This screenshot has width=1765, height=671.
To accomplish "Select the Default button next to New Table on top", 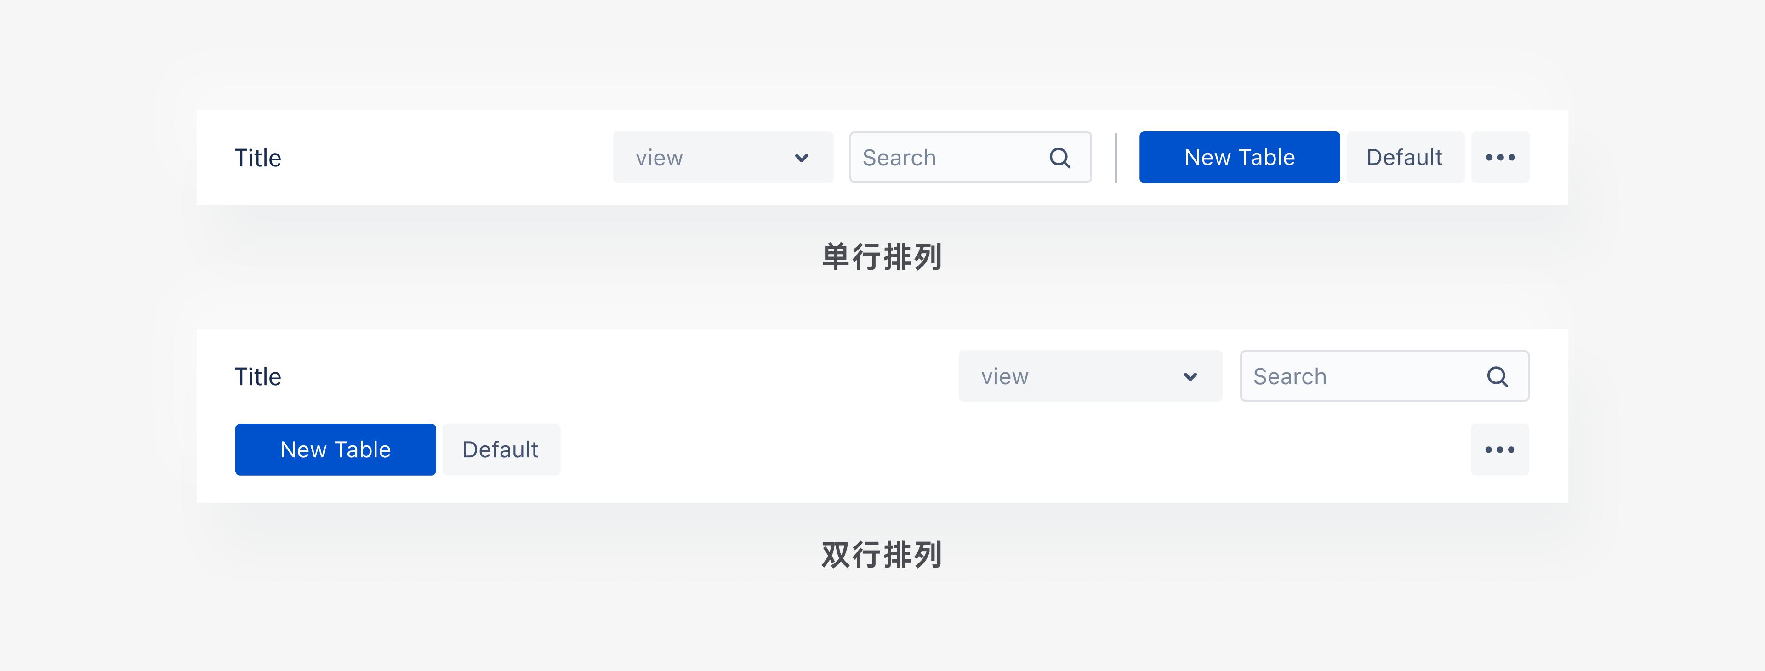I will click(1405, 157).
